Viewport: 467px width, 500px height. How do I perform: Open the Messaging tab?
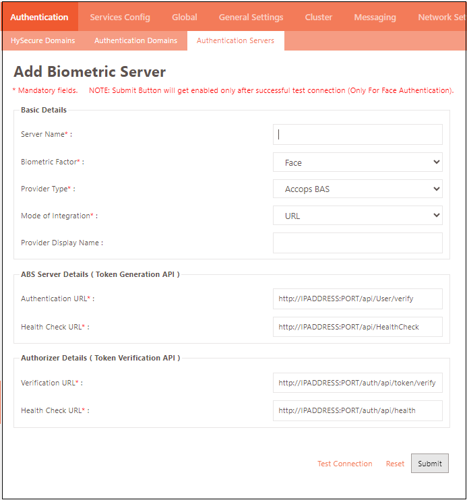[x=375, y=17]
